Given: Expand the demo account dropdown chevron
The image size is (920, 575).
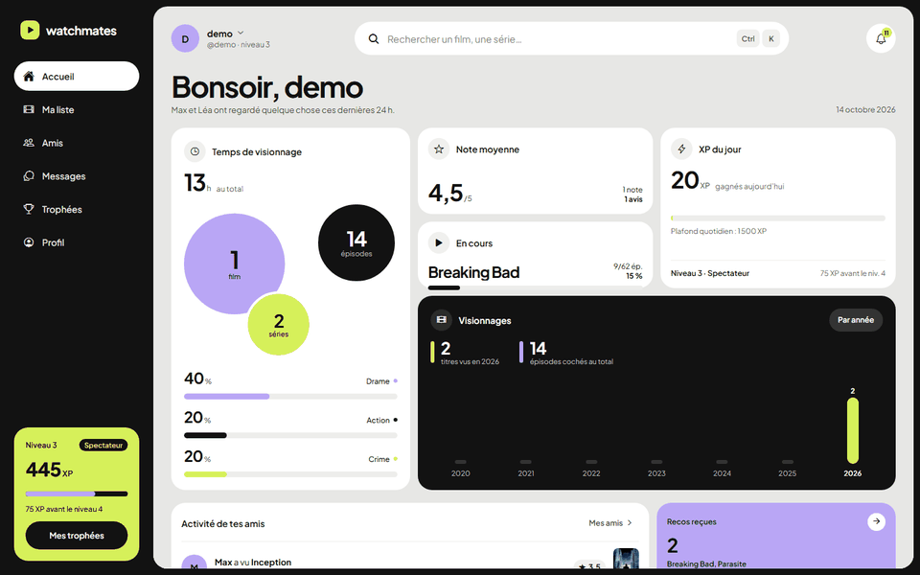Looking at the screenshot, I should [x=241, y=33].
